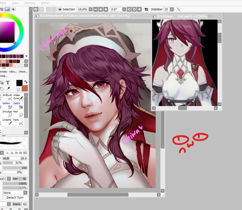The height and width of the screenshot is (210, 242).
Task: Open the brush shape dropdown beside Hair
Action: 9,179
